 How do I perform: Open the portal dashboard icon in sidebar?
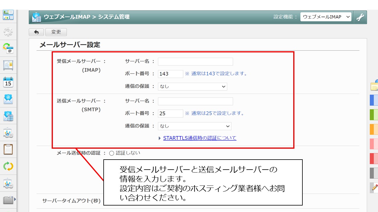click(8, 15)
